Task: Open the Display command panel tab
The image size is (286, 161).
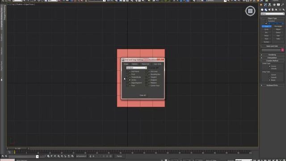Action: pos(278,5)
